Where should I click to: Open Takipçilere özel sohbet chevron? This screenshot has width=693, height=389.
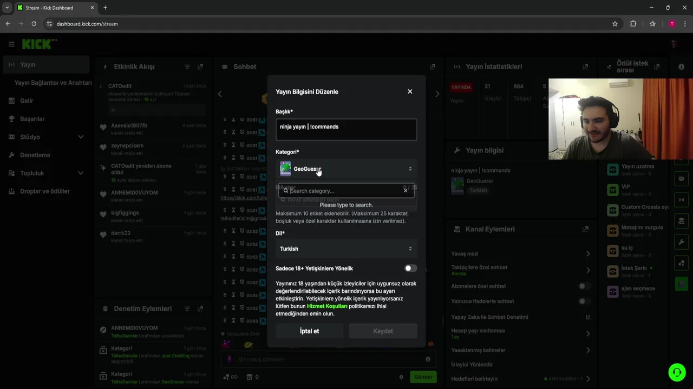point(588,270)
